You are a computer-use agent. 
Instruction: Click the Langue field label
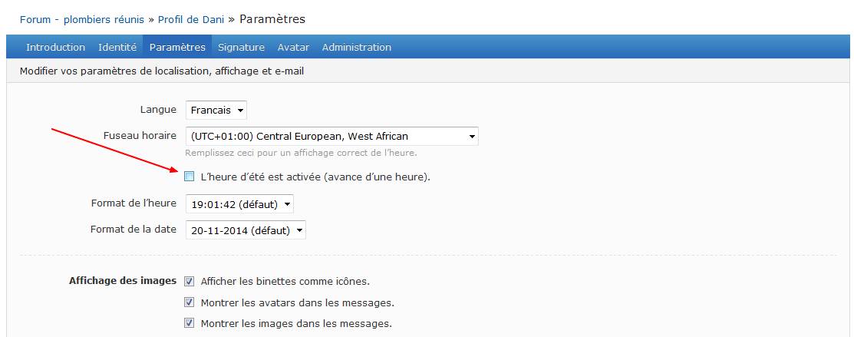(x=158, y=110)
